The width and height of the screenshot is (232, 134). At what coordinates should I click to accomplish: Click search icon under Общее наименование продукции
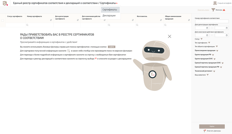tap(165, 25)
